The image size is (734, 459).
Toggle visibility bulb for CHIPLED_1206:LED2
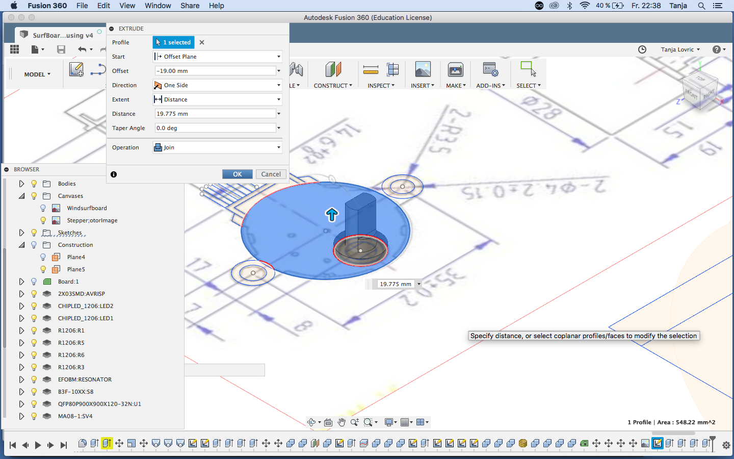34,306
